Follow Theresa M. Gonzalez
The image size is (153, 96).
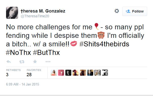pyautogui.click(x=135, y=11)
